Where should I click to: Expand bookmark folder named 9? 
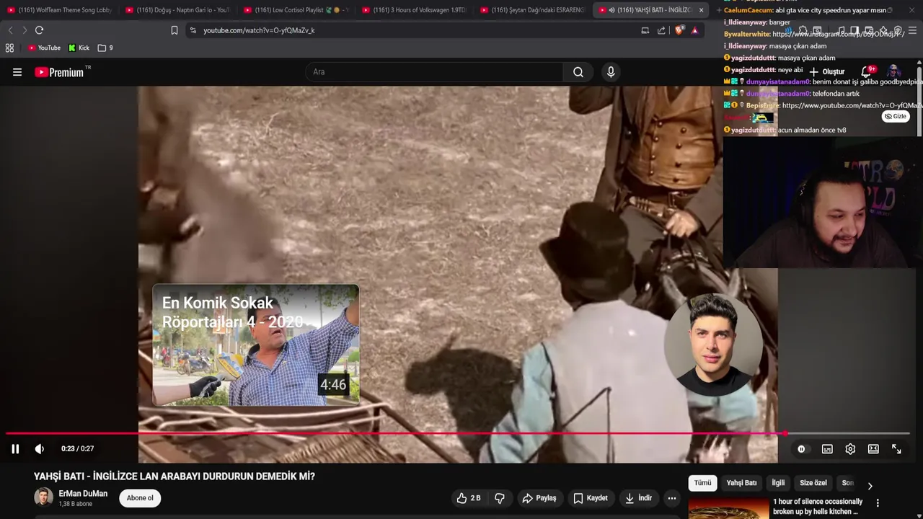tap(105, 48)
